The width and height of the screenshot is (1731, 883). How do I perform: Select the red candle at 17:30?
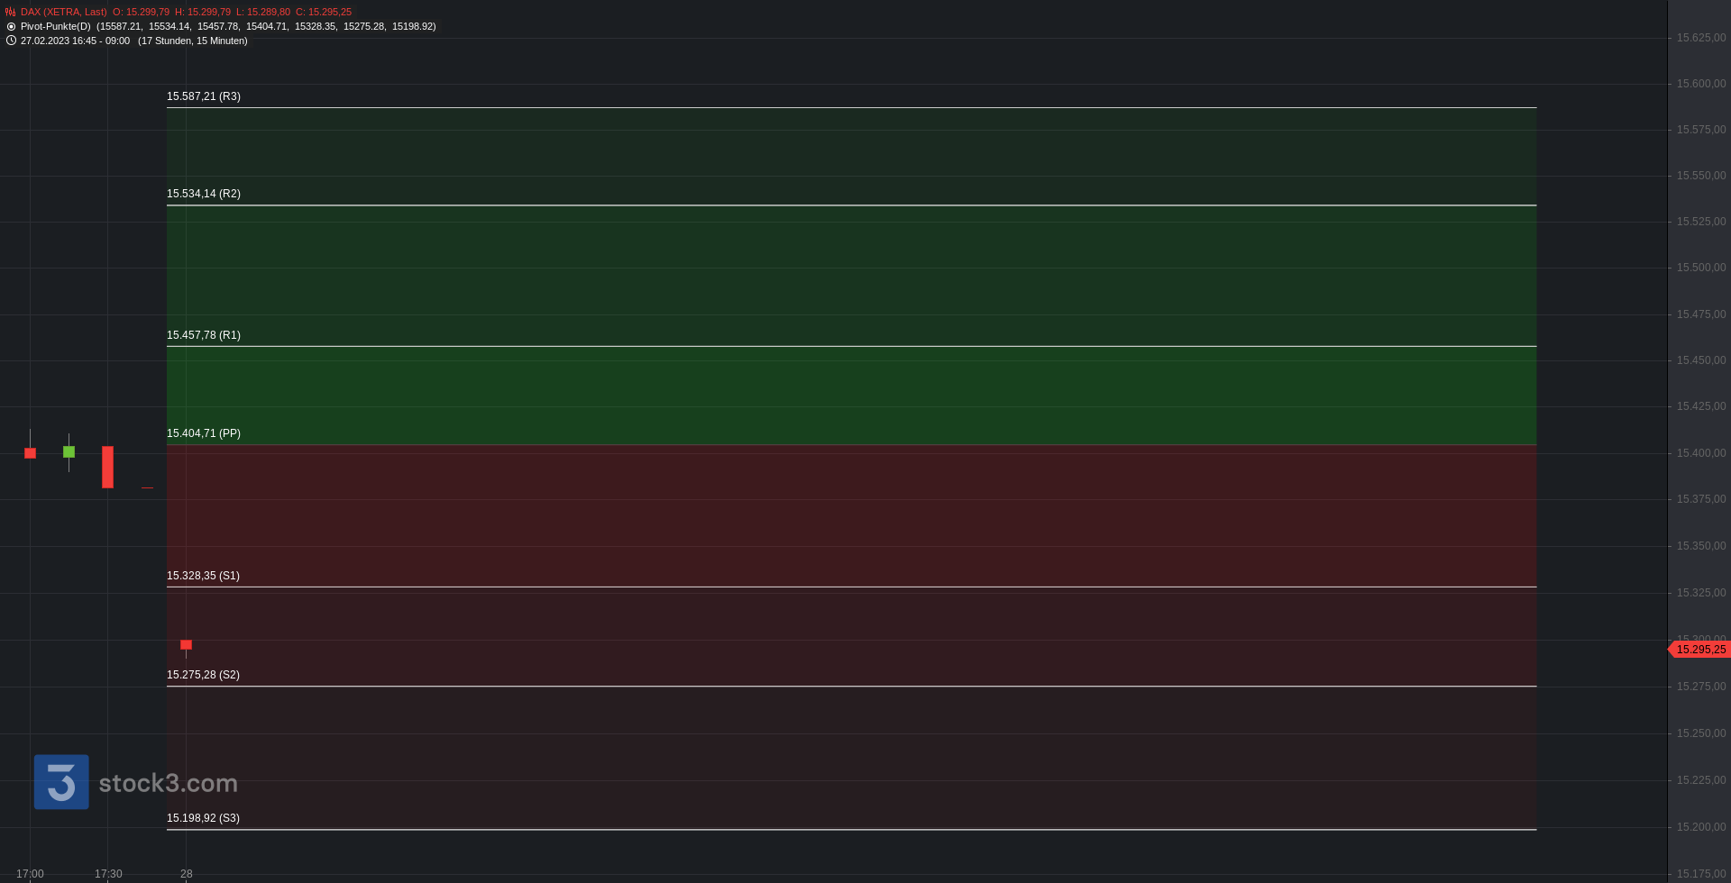pyautogui.click(x=108, y=467)
